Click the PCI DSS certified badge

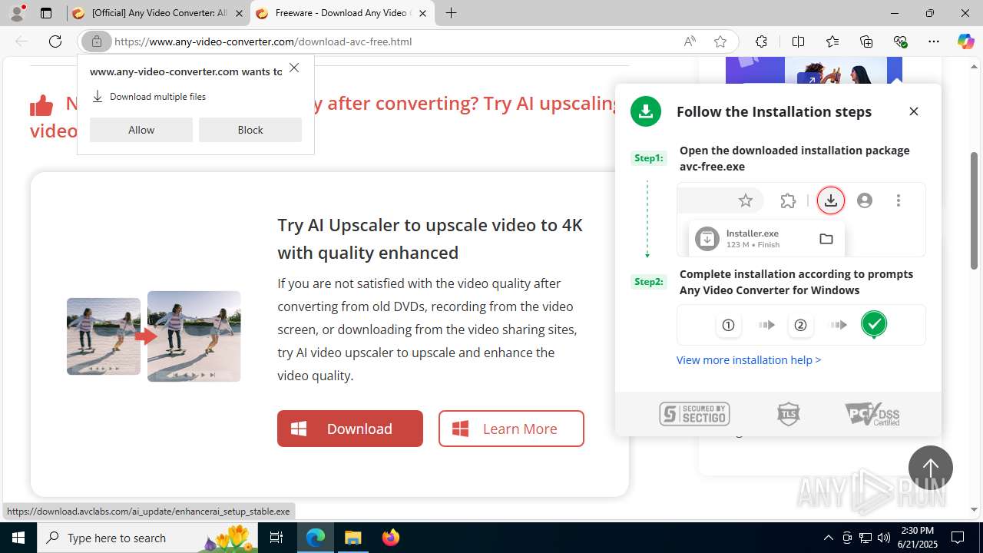click(872, 414)
